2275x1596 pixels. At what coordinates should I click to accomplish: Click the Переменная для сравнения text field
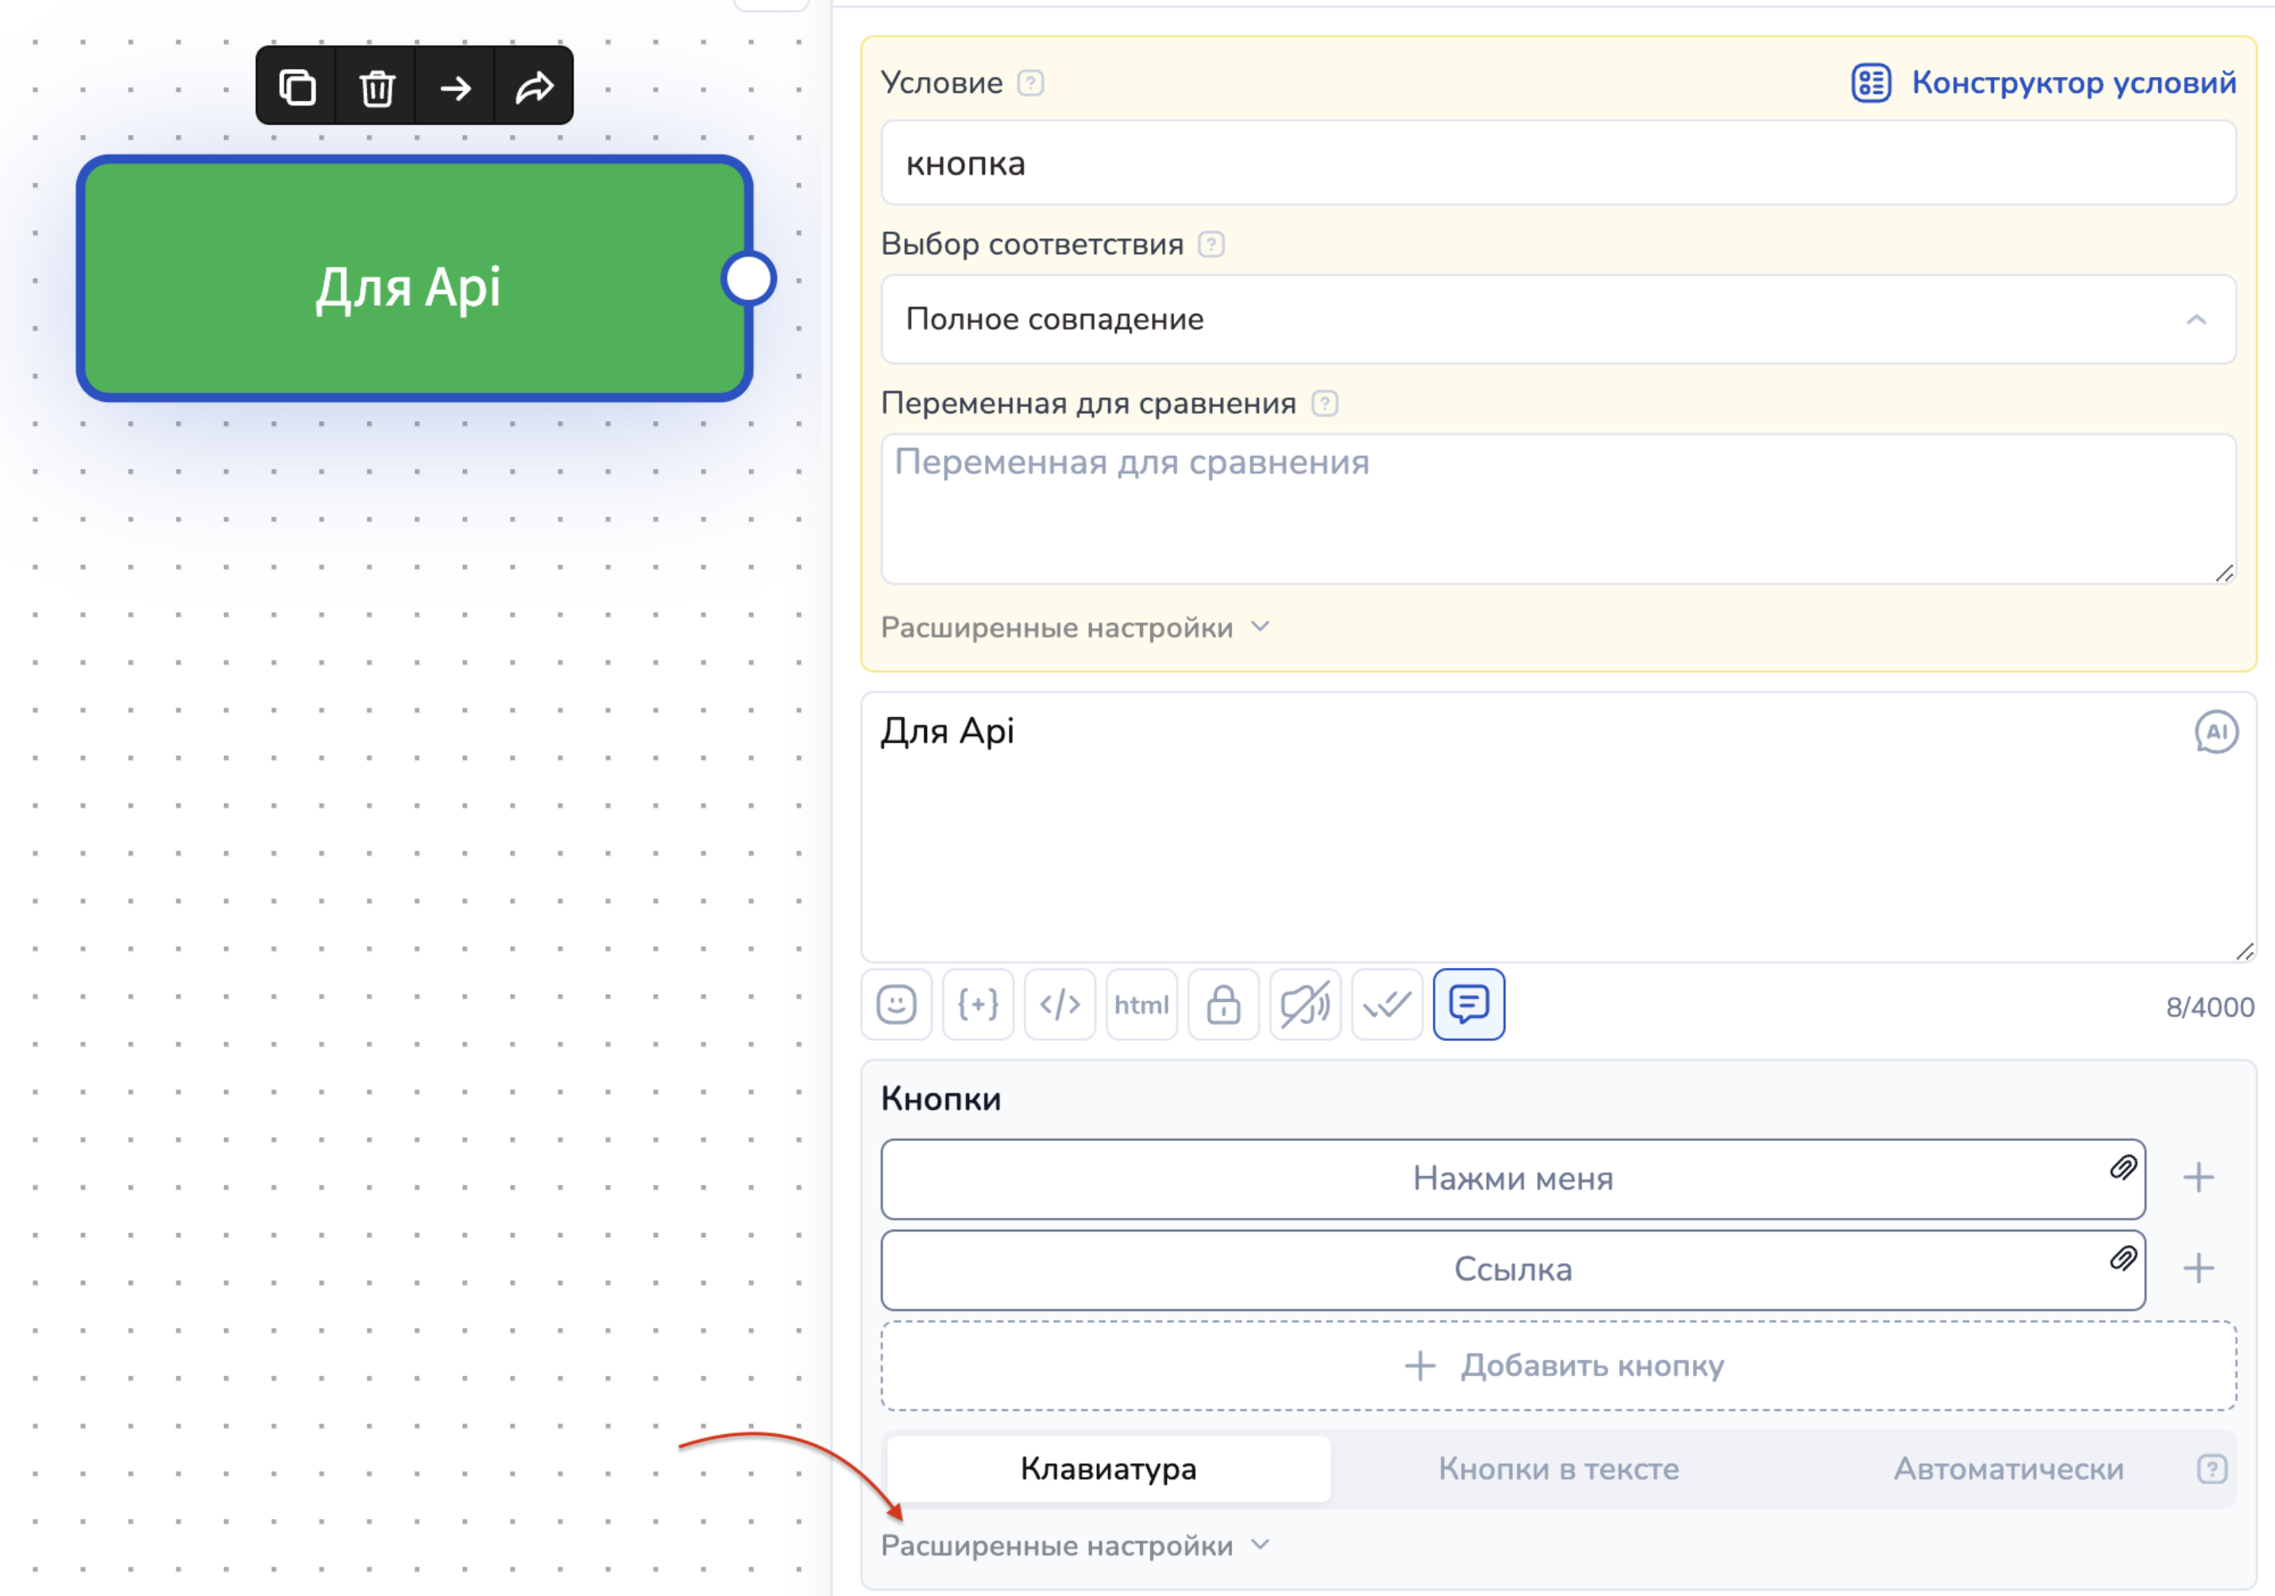1558,508
